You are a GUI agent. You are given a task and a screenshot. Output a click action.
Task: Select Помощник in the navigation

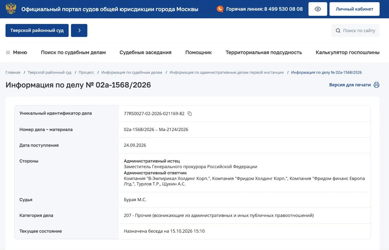click(x=198, y=52)
